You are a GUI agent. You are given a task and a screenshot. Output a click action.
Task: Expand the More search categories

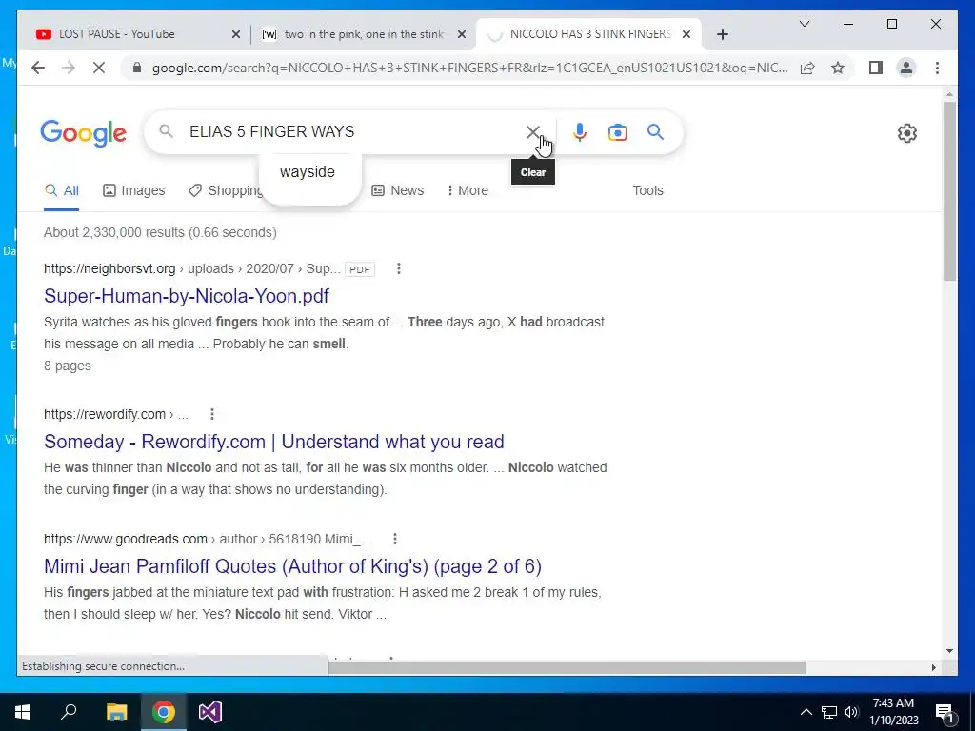468,190
